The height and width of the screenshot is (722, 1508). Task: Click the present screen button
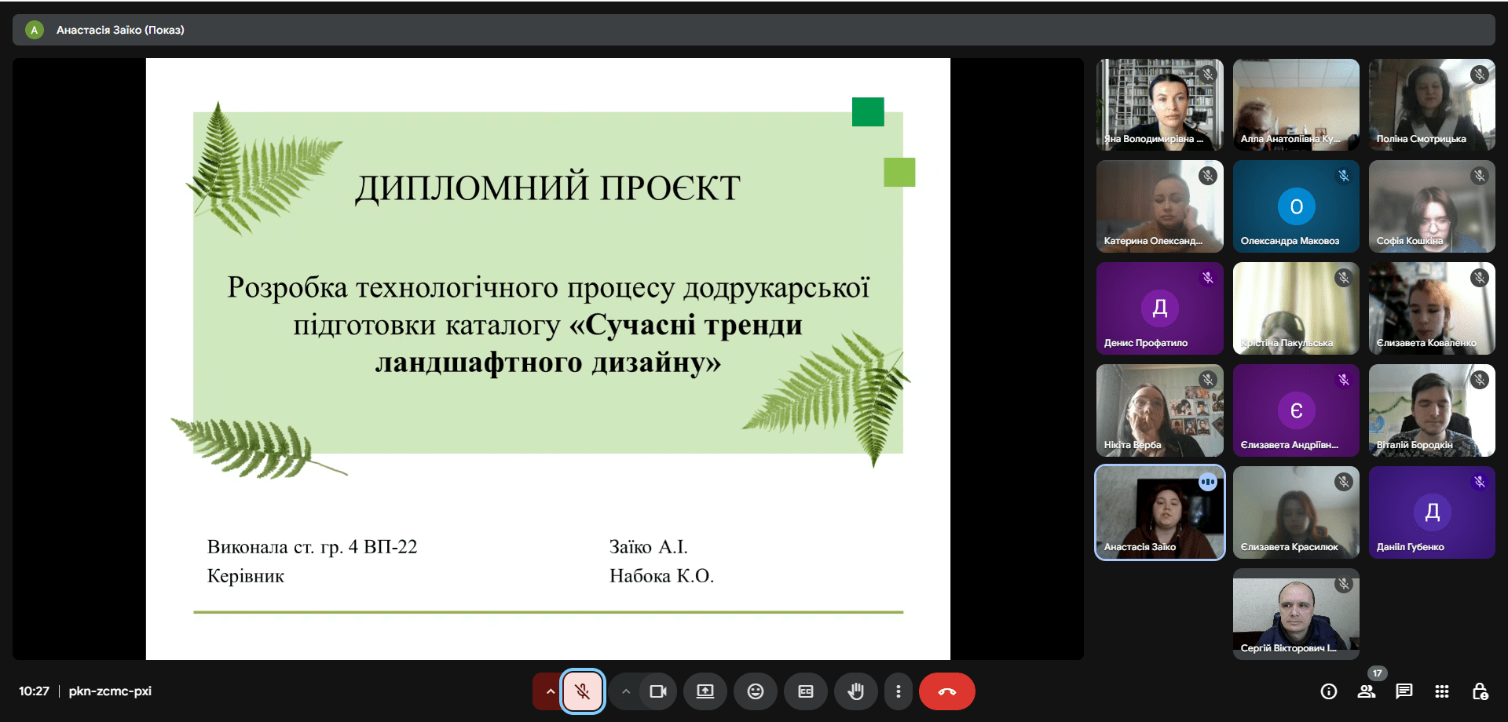pyautogui.click(x=705, y=691)
